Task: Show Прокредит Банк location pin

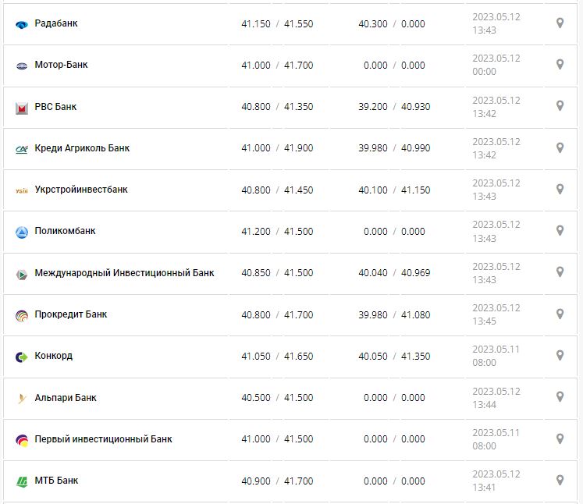Action: tap(560, 314)
